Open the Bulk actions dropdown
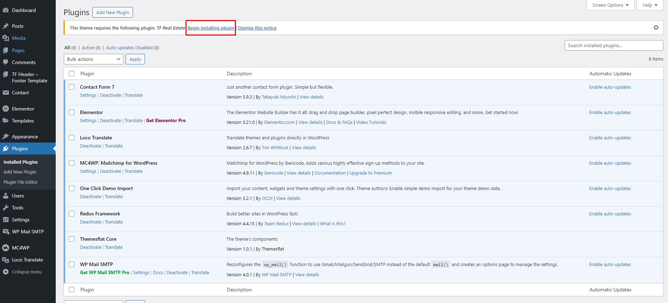This screenshot has width=668, height=303. point(93,59)
